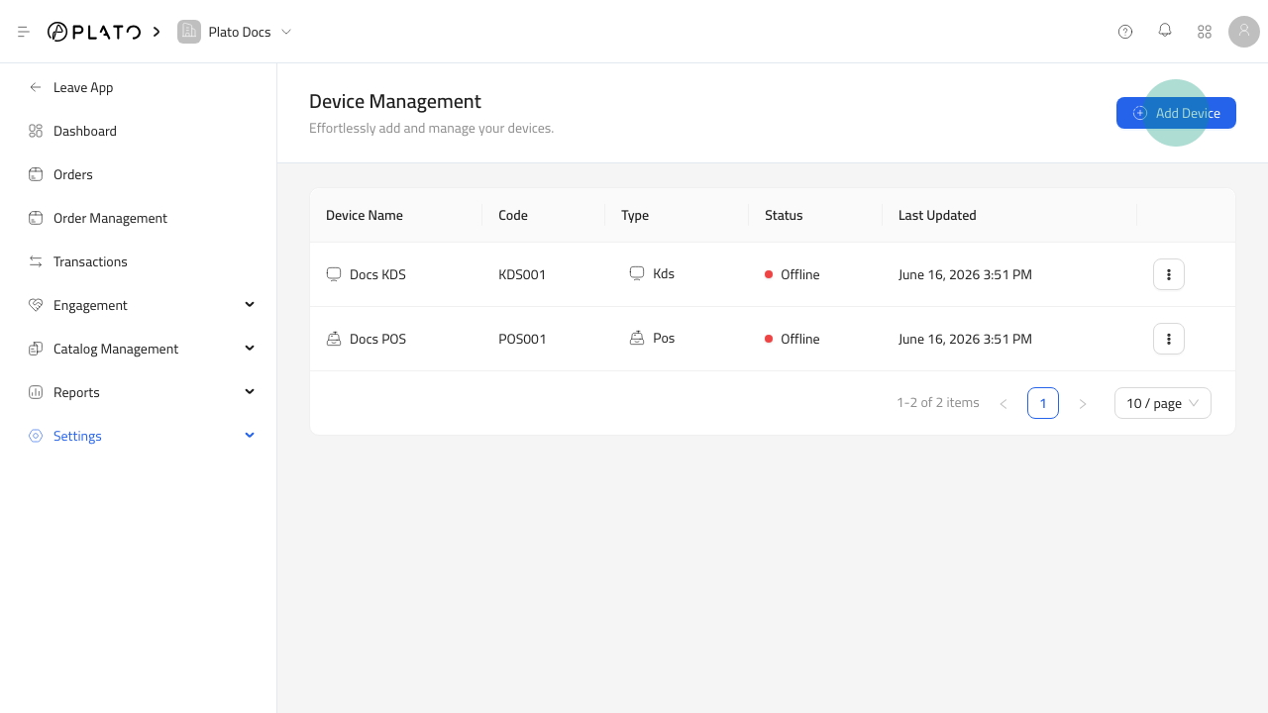Click the Reports chart icon
This screenshot has height=713, width=1268.
click(36, 392)
